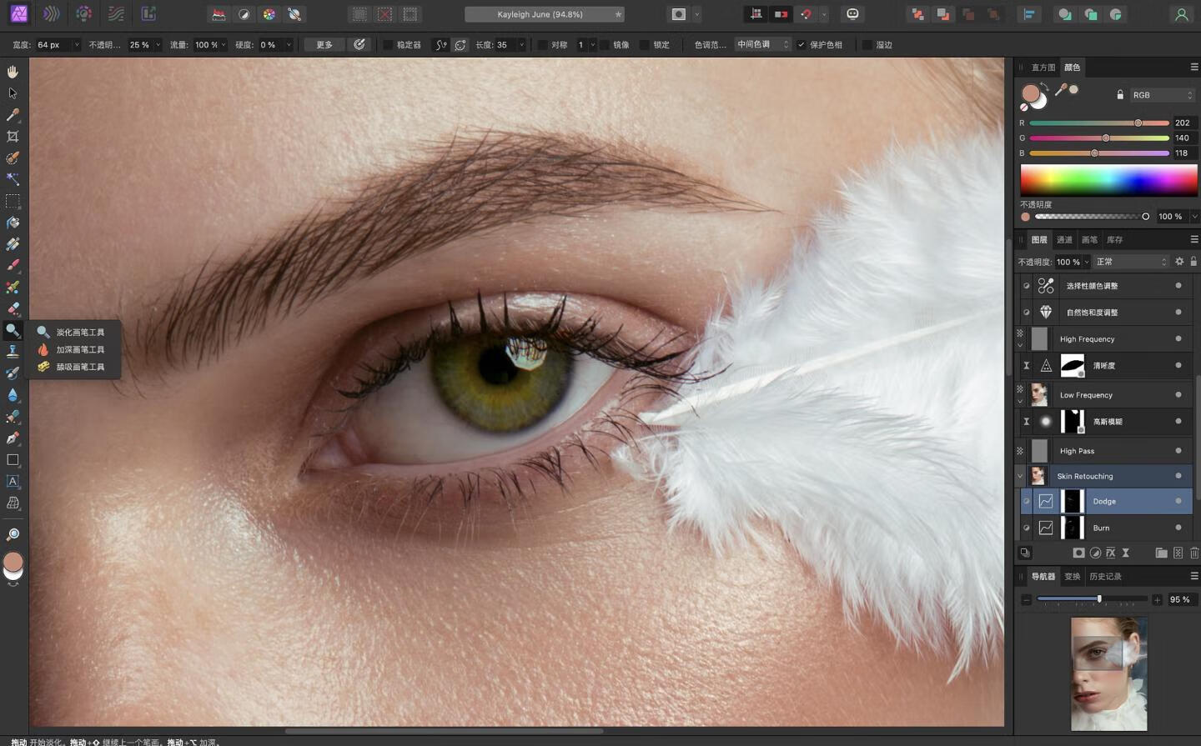Screen dimensions: 1201x746
Task: Select the clone stamp tool
Action: [x=13, y=352]
